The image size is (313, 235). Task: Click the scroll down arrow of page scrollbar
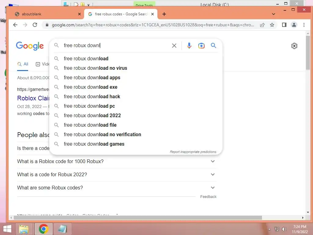click(308, 212)
